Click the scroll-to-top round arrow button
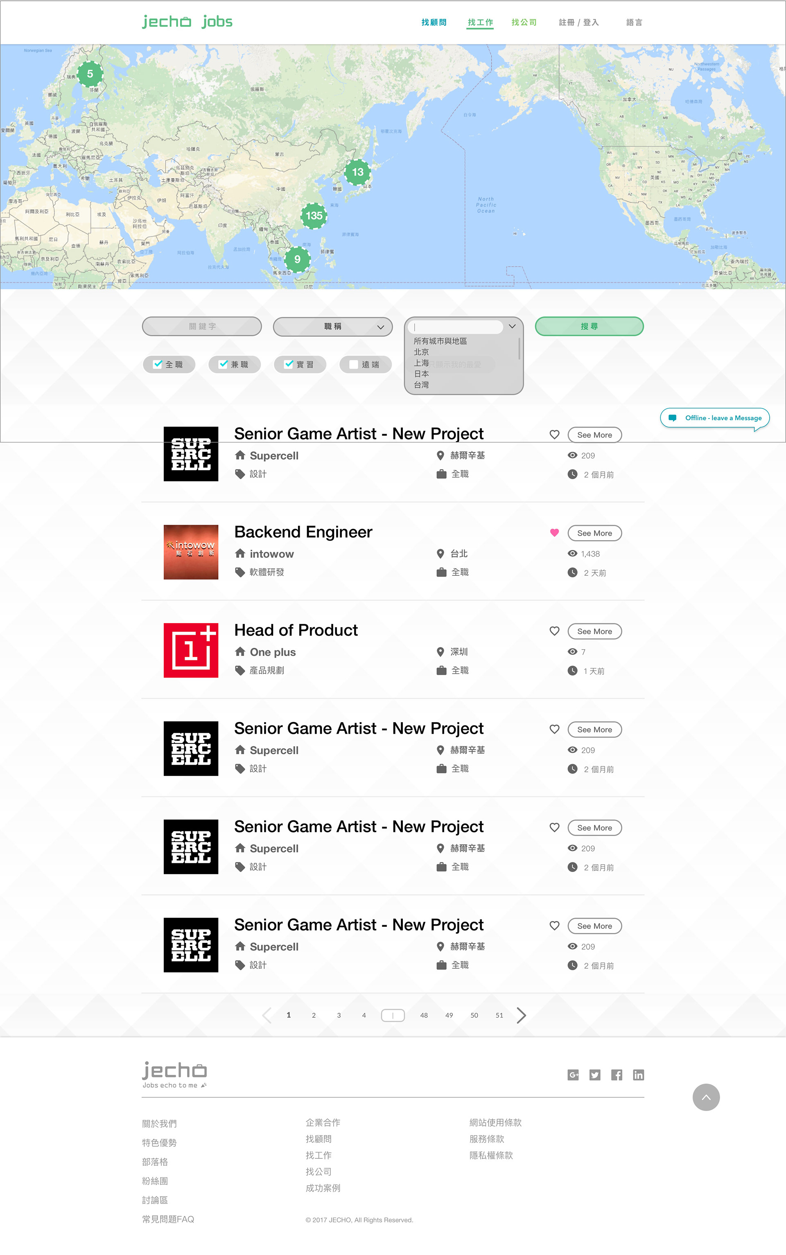Viewport: 786px width, 1255px height. pos(705,1097)
